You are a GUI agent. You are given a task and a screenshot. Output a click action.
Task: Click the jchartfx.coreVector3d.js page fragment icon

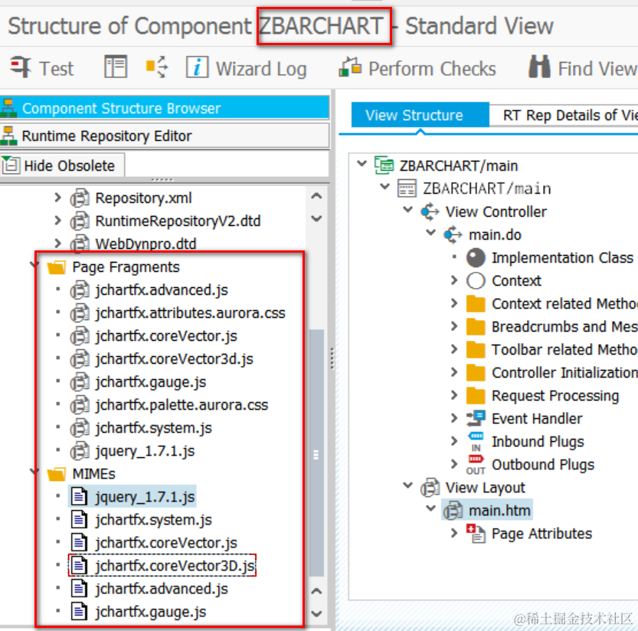click(x=80, y=359)
